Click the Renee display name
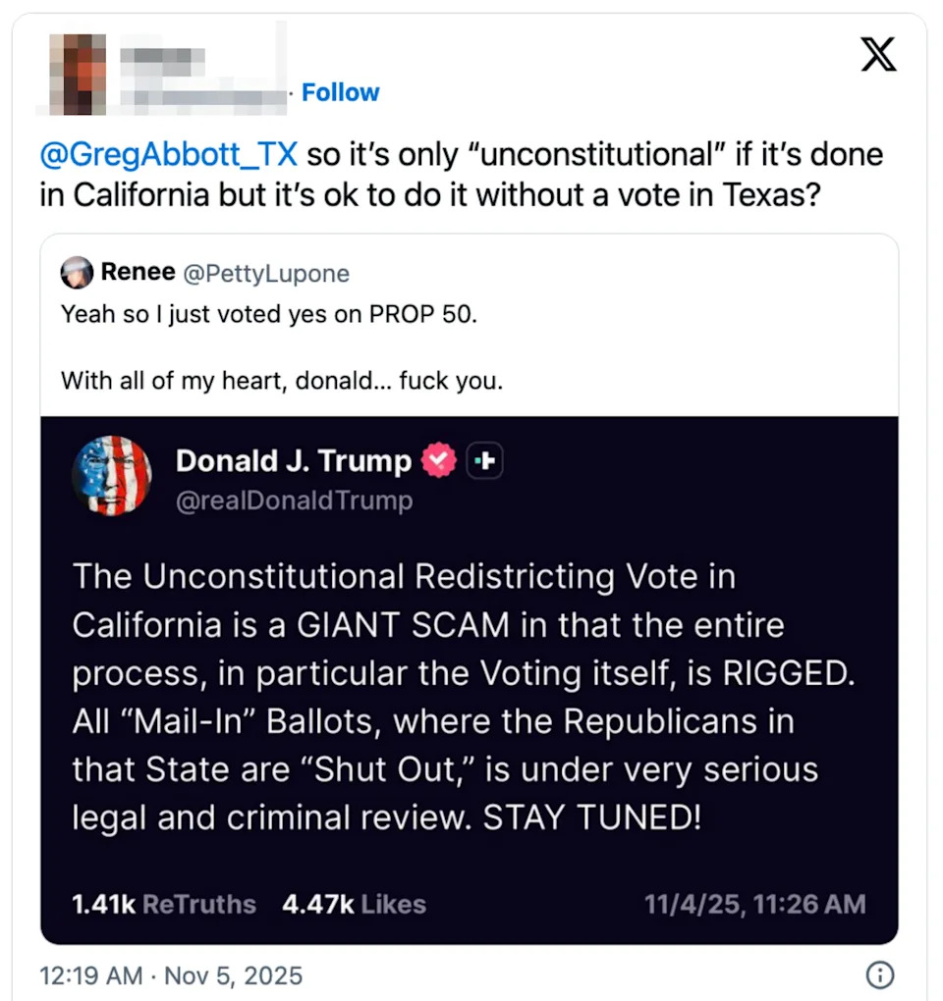Image resolution: width=943 pixels, height=1001 pixels. tap(138, 274)
